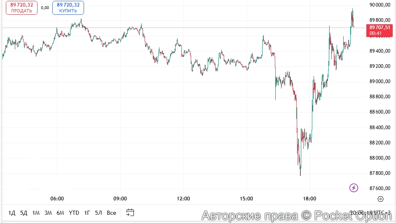Select the YTD range
This screenshot has height=223, width=396.
coord(74,213)
